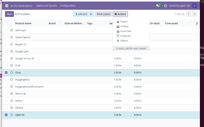Viewport: 204px width, 127px height.
Task: Go to the previous page arrow
Action: [x=189, y=14]
